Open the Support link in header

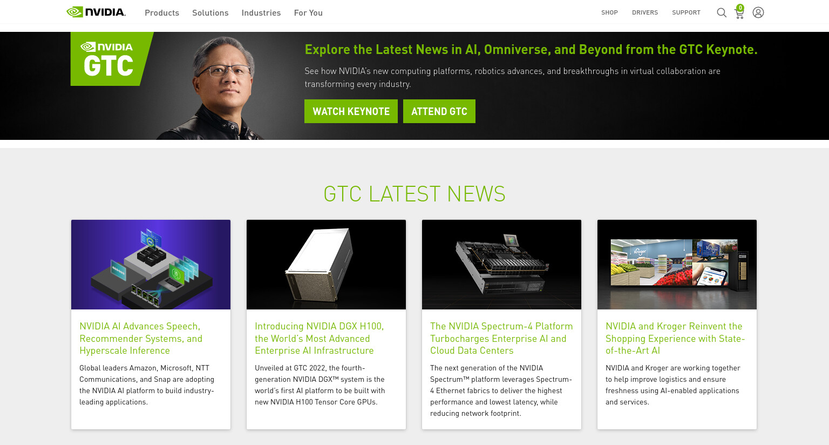[x=686, y=12]
